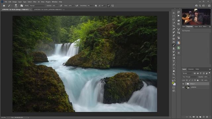The width and height of the screenshot is (212, 119).
Task: Click the Add layer mask icon
Action: tap(193, 117)
